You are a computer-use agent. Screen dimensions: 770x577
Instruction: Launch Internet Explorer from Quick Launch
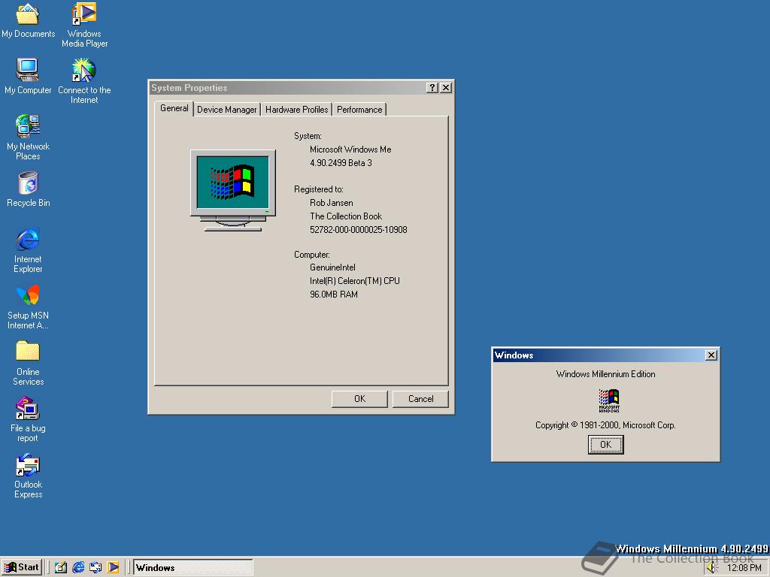(78, 567)
